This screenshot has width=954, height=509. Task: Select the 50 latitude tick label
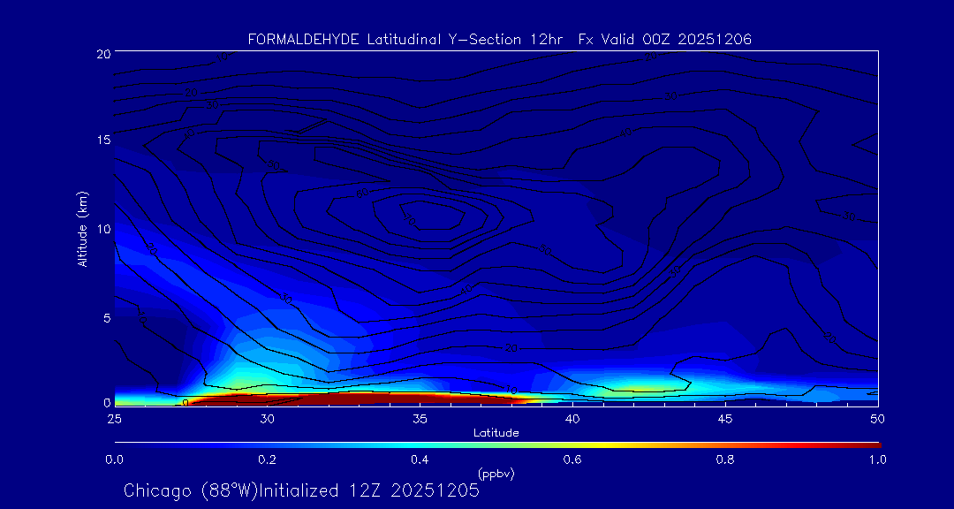pyautogui.click(x=878, y=418)
